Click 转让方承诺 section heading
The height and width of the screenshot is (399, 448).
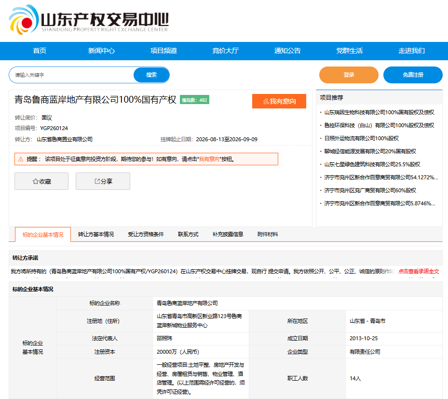[25, 258]
